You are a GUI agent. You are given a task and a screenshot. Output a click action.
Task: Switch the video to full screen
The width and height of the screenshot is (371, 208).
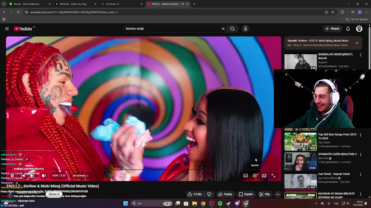273,176
